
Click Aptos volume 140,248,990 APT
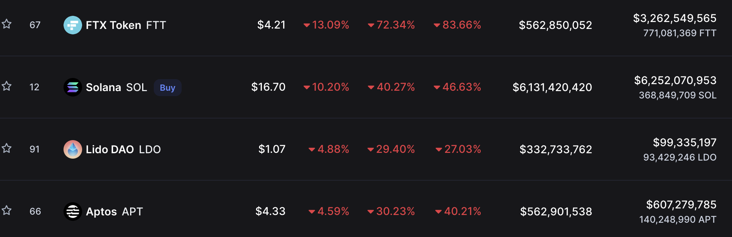678,220
